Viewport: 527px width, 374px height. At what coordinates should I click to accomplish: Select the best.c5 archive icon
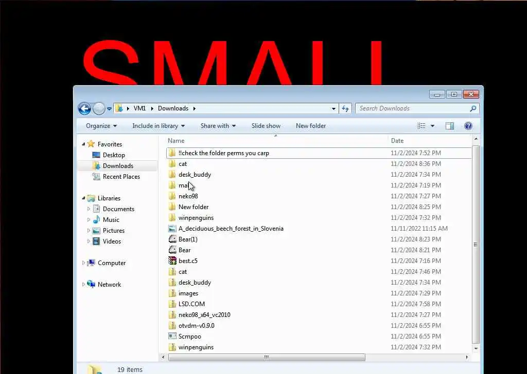pos(172,260)
